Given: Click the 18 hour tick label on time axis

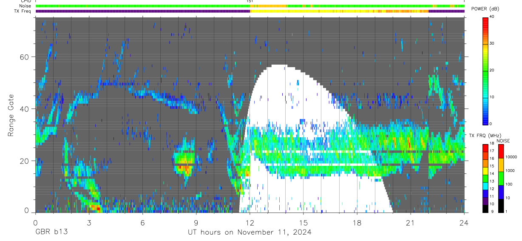Looking at the screenshot, I should [x=357, y=222].
